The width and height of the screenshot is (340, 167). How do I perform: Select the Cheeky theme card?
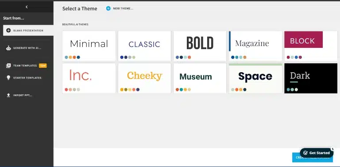(144, 78)
